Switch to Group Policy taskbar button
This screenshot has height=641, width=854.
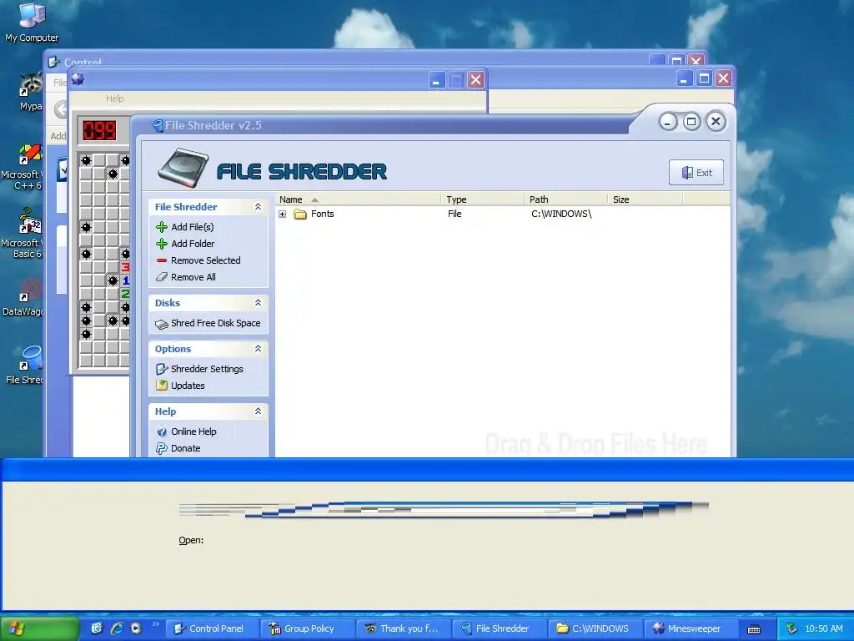pyautogui.click(x=308, y=628)
